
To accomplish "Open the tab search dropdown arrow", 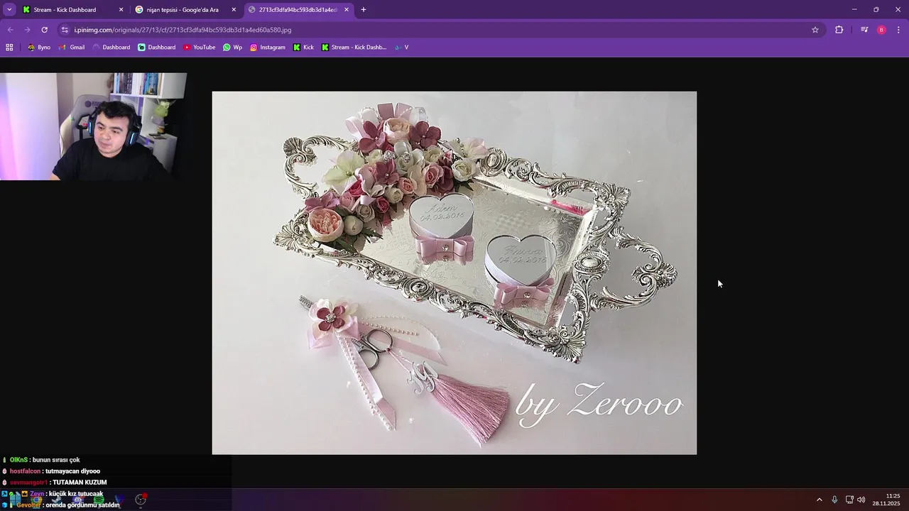I will [9, 10].
